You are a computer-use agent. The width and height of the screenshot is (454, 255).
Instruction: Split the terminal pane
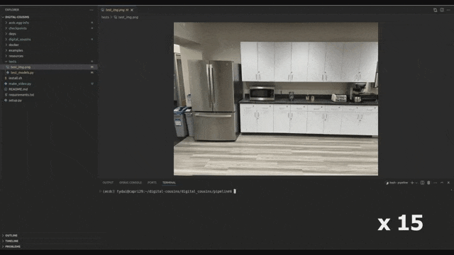tap(423, 183)
